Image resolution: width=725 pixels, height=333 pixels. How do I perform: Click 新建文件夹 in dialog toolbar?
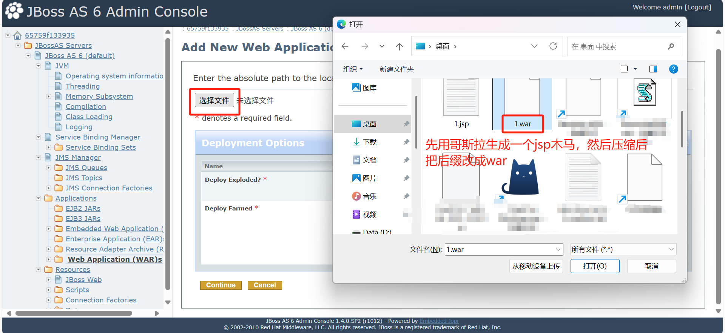(x=396, y=69)
